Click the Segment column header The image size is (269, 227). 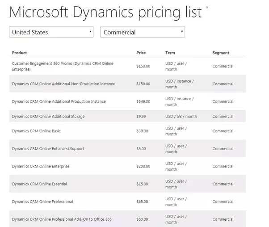[x=221, y=53]
